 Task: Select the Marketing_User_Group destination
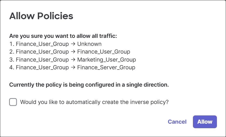click(x=106, y=60)
